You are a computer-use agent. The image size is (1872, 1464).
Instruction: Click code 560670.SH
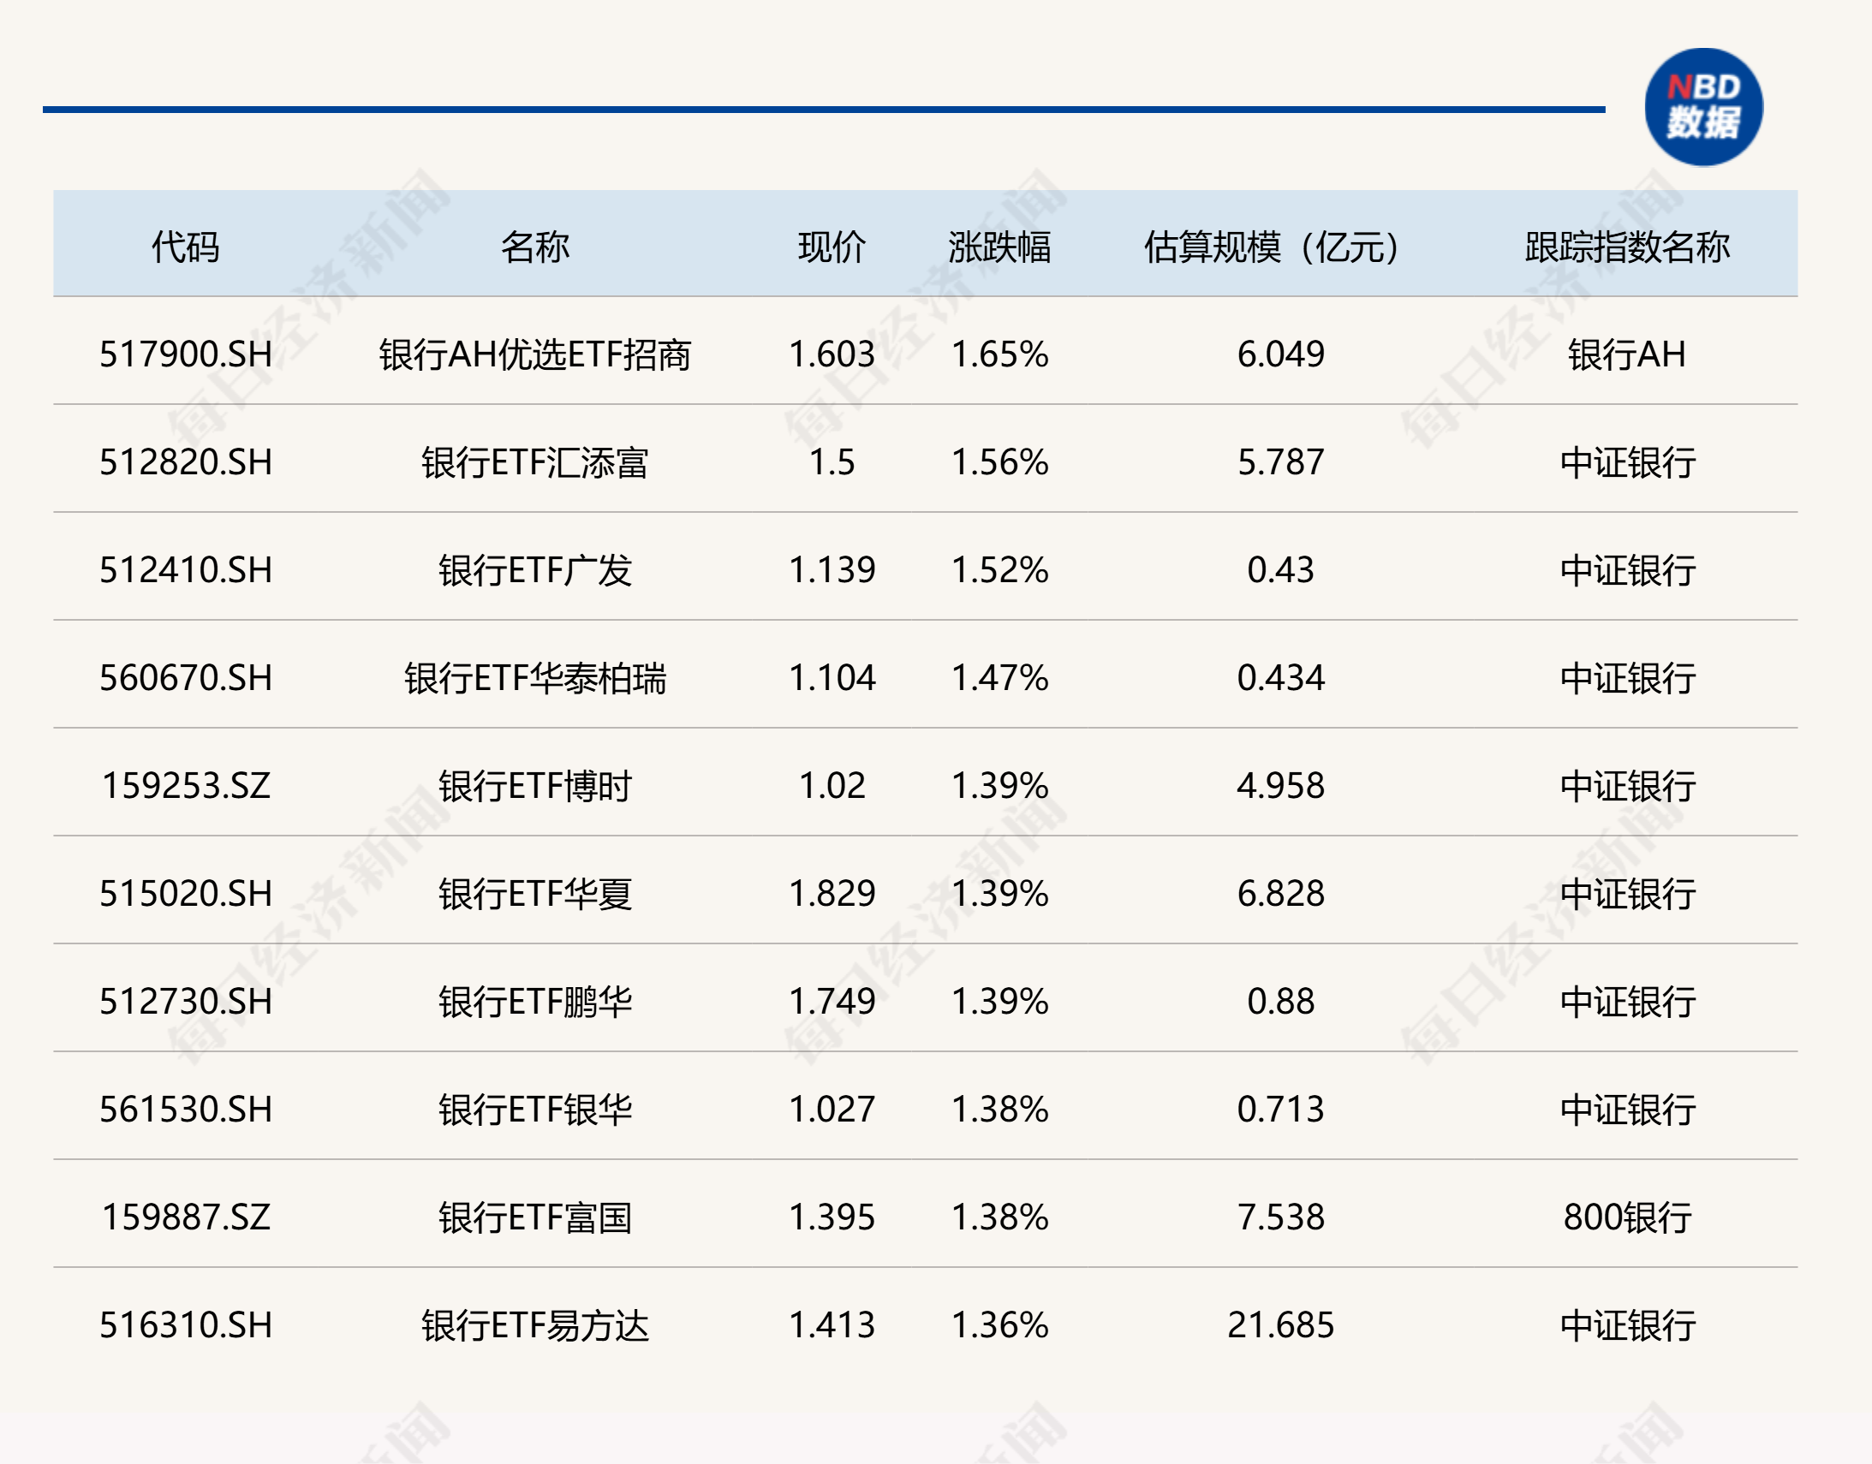coord(186,678)
